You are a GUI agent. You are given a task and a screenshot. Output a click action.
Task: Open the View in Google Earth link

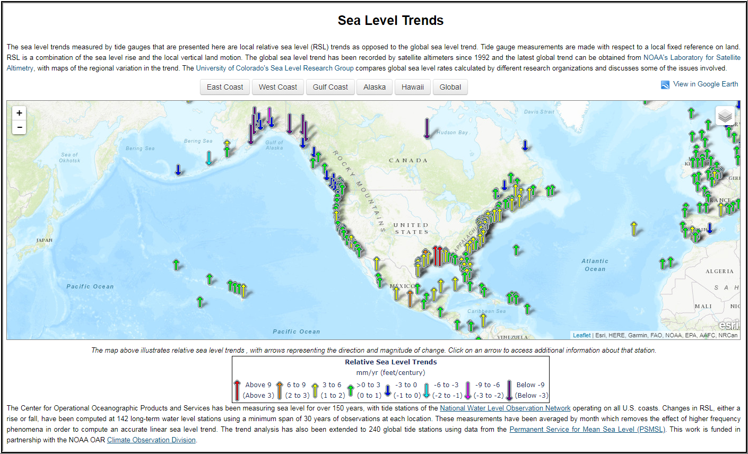(704, 84)
